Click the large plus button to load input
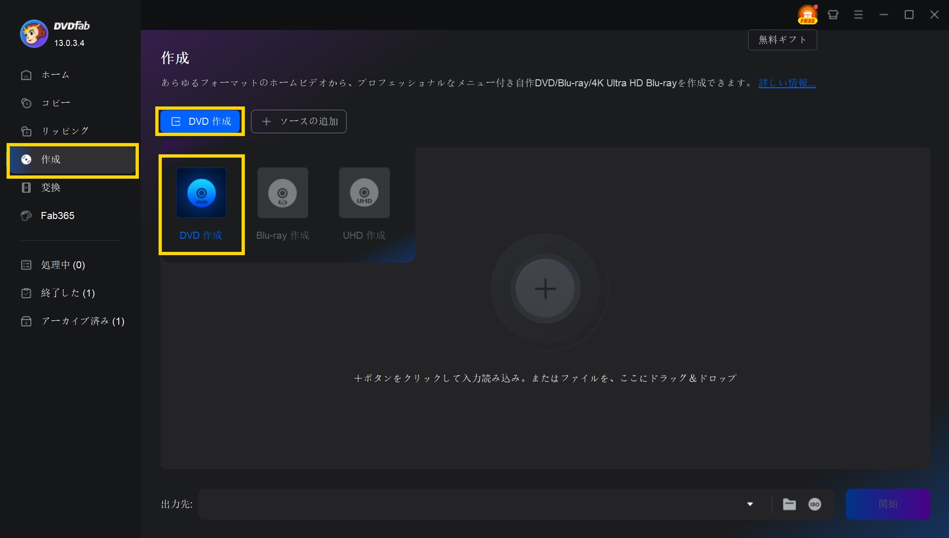This screenshot has width=949, height=538. [546, 288]
